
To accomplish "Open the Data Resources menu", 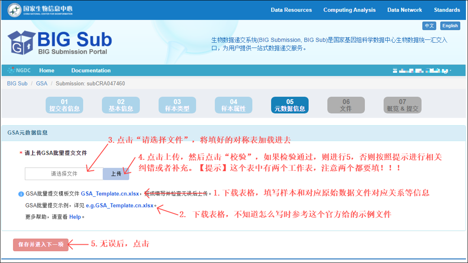I will click(291, 10).
